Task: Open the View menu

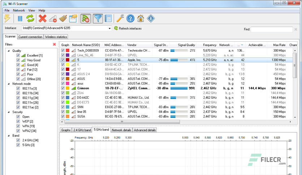Action: coord(31,10)
